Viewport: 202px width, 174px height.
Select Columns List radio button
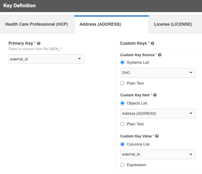click(123, 144)
